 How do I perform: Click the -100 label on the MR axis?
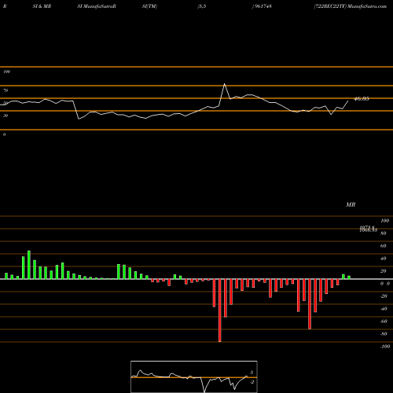pyautogui.click(x=385, y=347)
